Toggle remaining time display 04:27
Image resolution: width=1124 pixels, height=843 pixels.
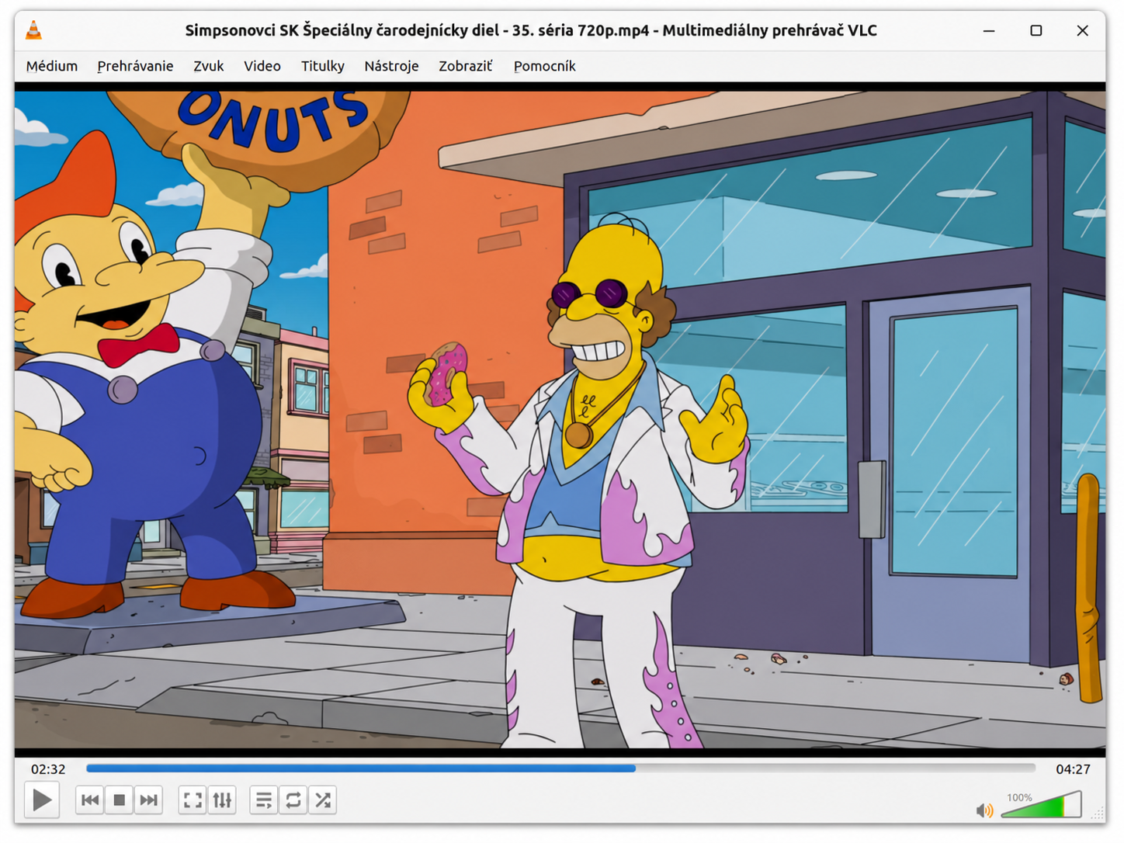(1073, 769)
